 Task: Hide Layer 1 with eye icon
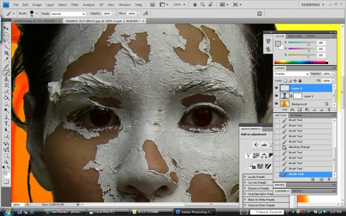(276, 96)
